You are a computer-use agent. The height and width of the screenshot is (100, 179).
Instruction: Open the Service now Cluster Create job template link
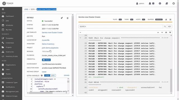pos(52,32)
